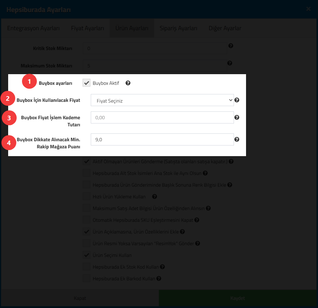Show help tooltip next to Buybox Aktif
This screenshot has width=318, height=308.
[x=128, y=83]
